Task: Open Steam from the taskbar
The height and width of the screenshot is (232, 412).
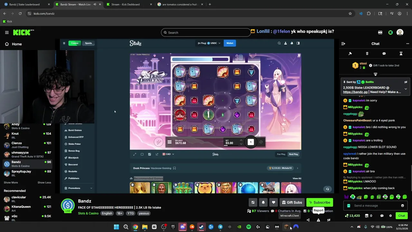Action: [201, 227]
